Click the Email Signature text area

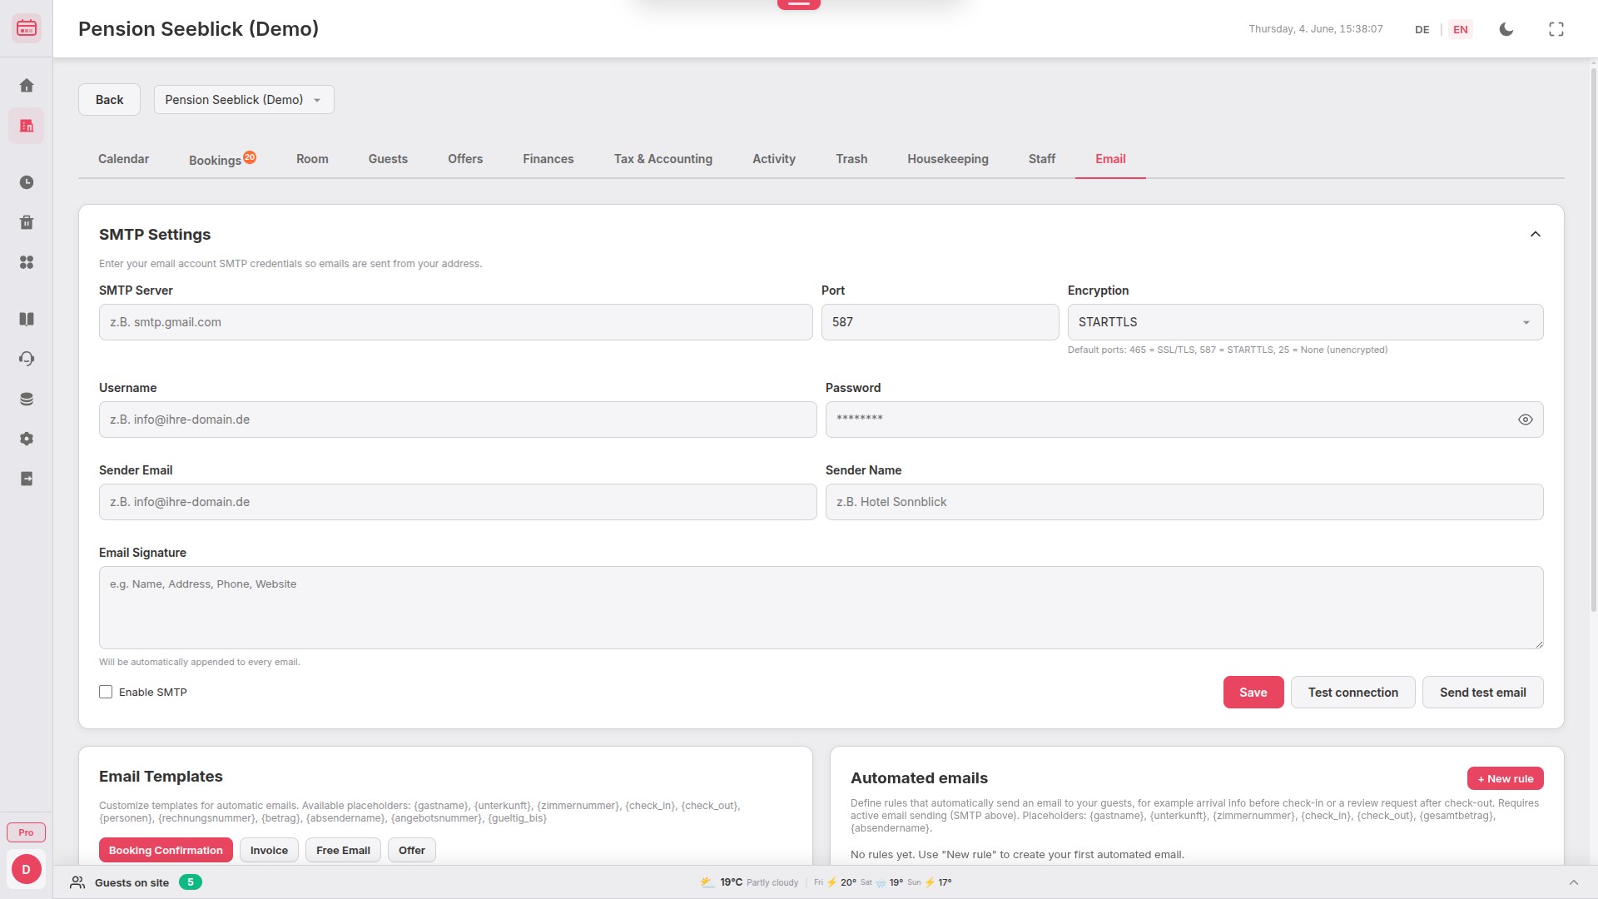tap(821, 608)
